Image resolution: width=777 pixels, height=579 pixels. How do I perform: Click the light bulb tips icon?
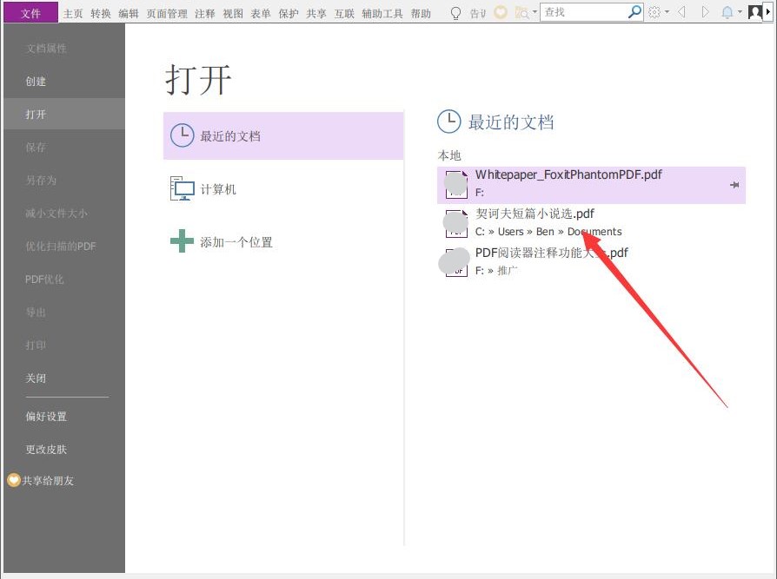click(x=455, y=11)
